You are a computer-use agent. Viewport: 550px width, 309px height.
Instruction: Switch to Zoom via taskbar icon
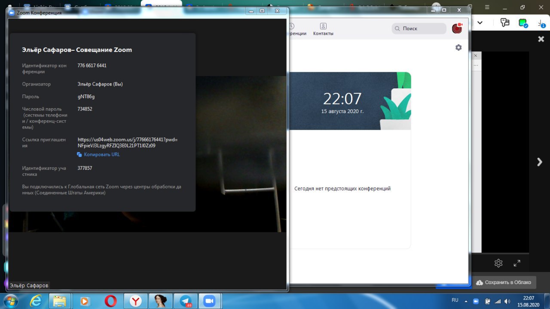pos(210,301)
